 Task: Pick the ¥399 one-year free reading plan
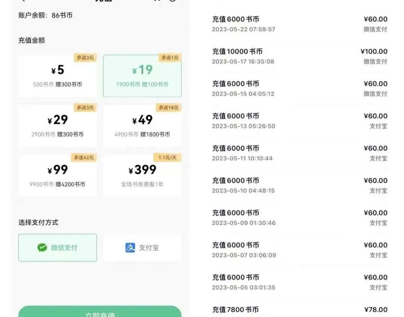[142, 176]
